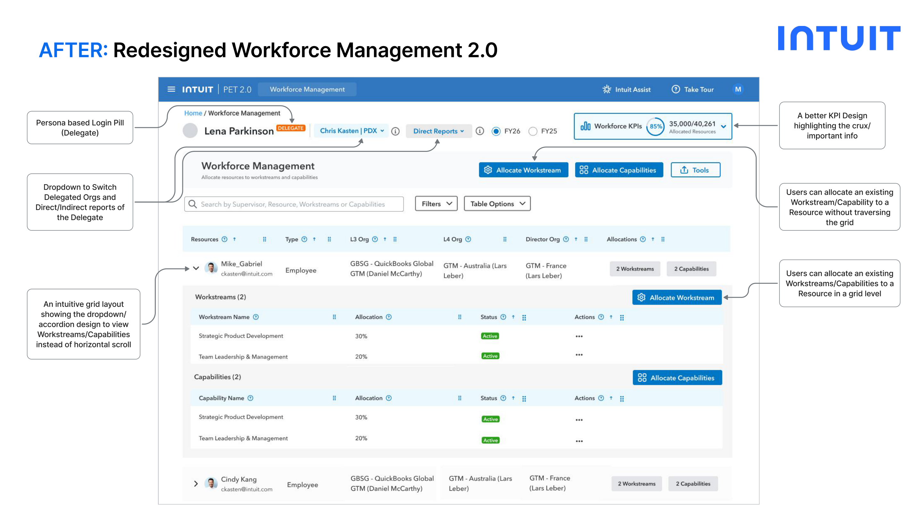Click the Intuit PET 2.0 logo

click(x=217, y=89)
